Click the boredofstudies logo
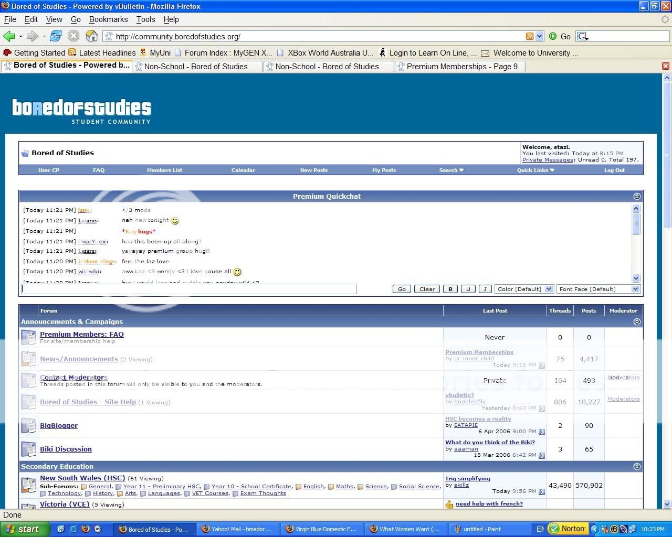This screenshot has width=672, height=537. [81, 111]
